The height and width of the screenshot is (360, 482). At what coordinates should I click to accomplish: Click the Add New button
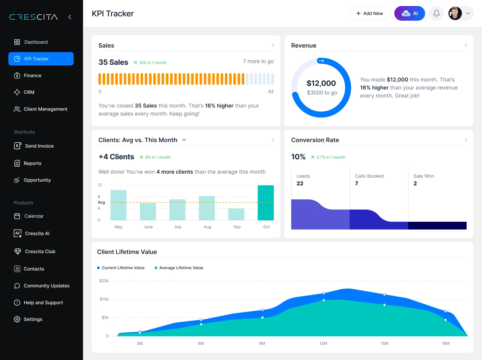pos(370,13)
